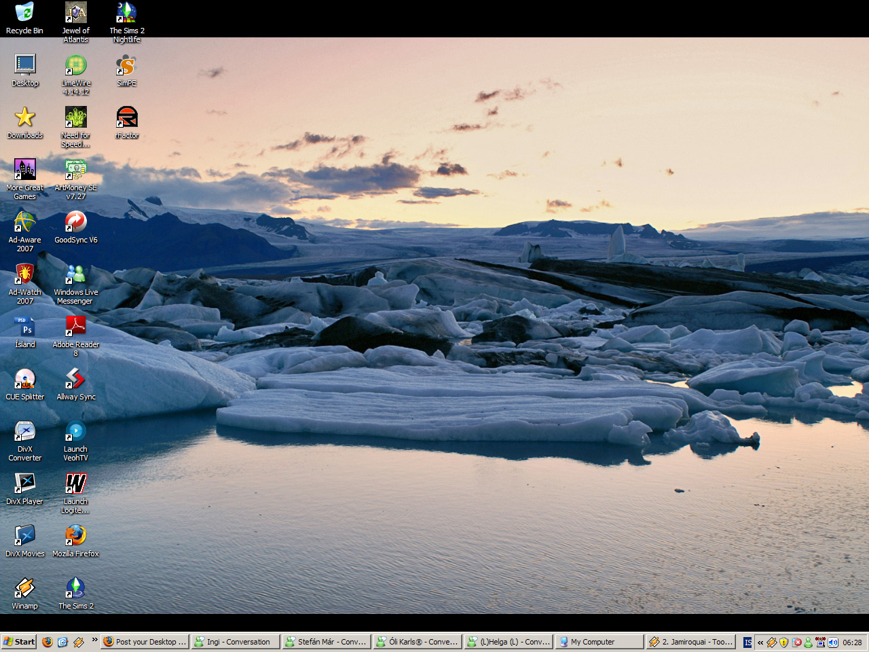The width and height of the screenshot is (869, 652).
Task: Open rFactor racing game
Action: [x=127, y=117]
